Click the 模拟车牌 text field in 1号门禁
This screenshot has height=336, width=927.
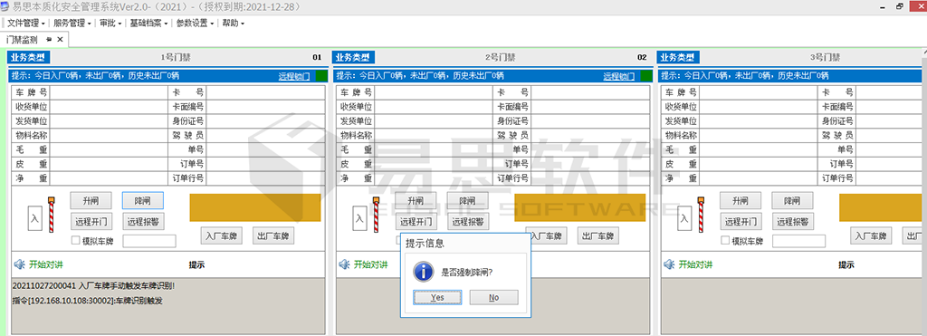click(149, 241)
